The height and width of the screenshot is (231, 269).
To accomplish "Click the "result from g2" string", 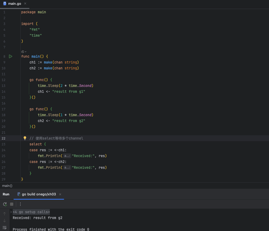I will coord(69,121).
